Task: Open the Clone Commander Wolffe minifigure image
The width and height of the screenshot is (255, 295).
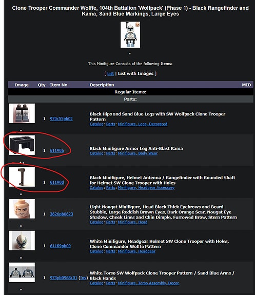Action: 130,34
